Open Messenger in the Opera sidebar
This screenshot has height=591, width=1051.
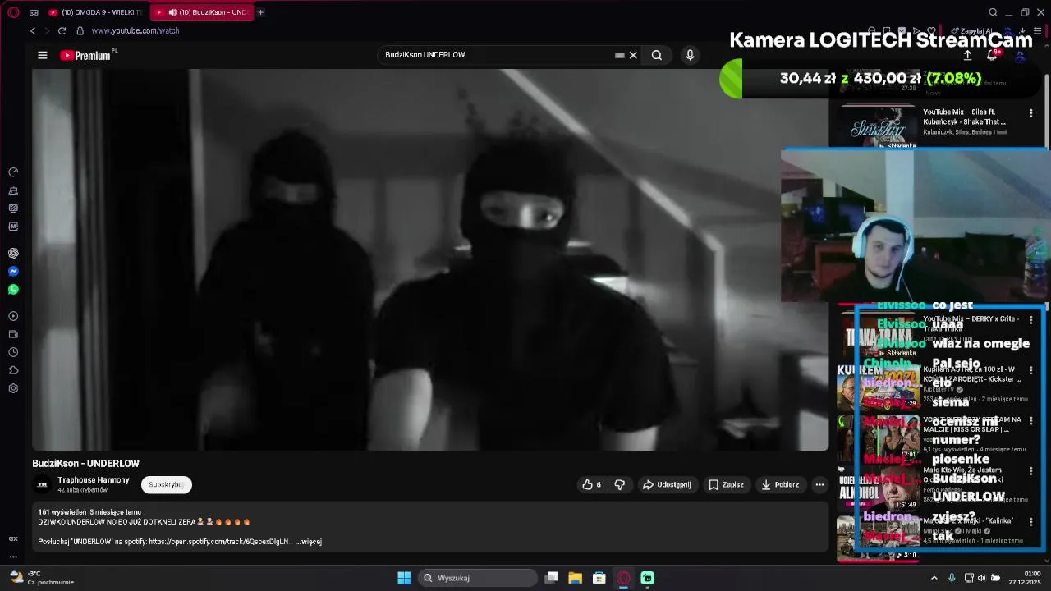click(x=13, y=271)
